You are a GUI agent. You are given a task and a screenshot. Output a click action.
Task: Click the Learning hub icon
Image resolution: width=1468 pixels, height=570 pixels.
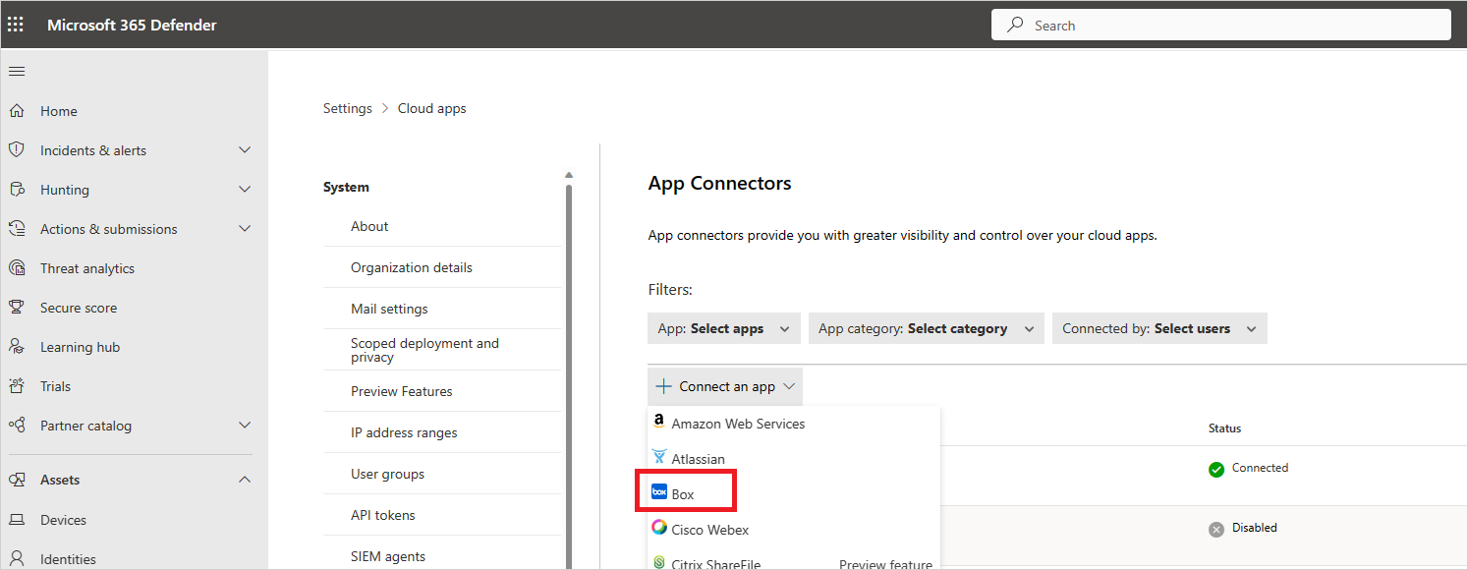coord(17,347)
